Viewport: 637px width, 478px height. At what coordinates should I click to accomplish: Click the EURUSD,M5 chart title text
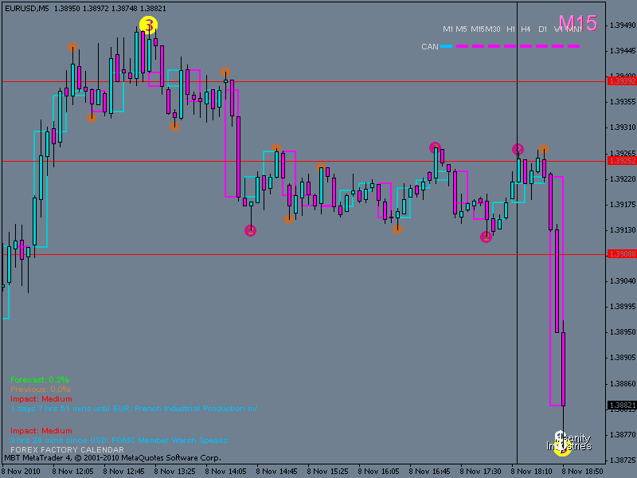(27, 9)
